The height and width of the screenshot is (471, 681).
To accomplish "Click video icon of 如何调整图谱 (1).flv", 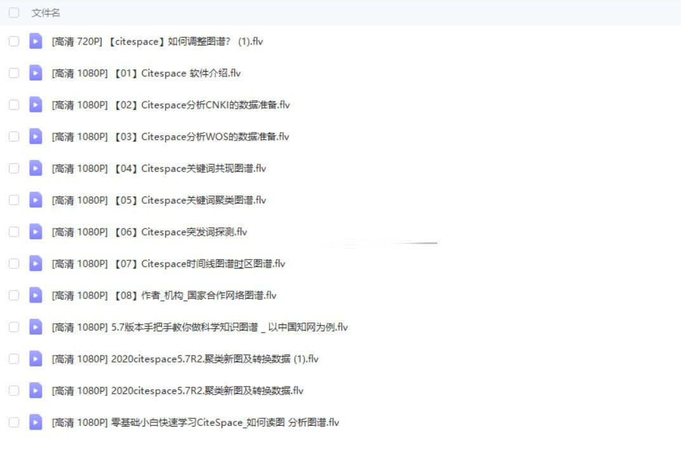I will tap(36, 41).
